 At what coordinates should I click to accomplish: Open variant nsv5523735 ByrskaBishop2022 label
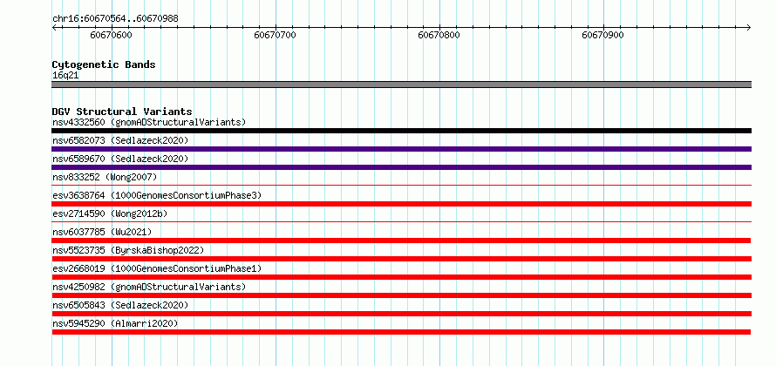(x=128, y=250)
